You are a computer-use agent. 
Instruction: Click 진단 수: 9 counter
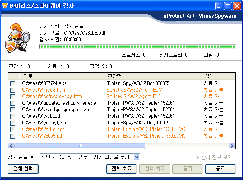[20, 66]
